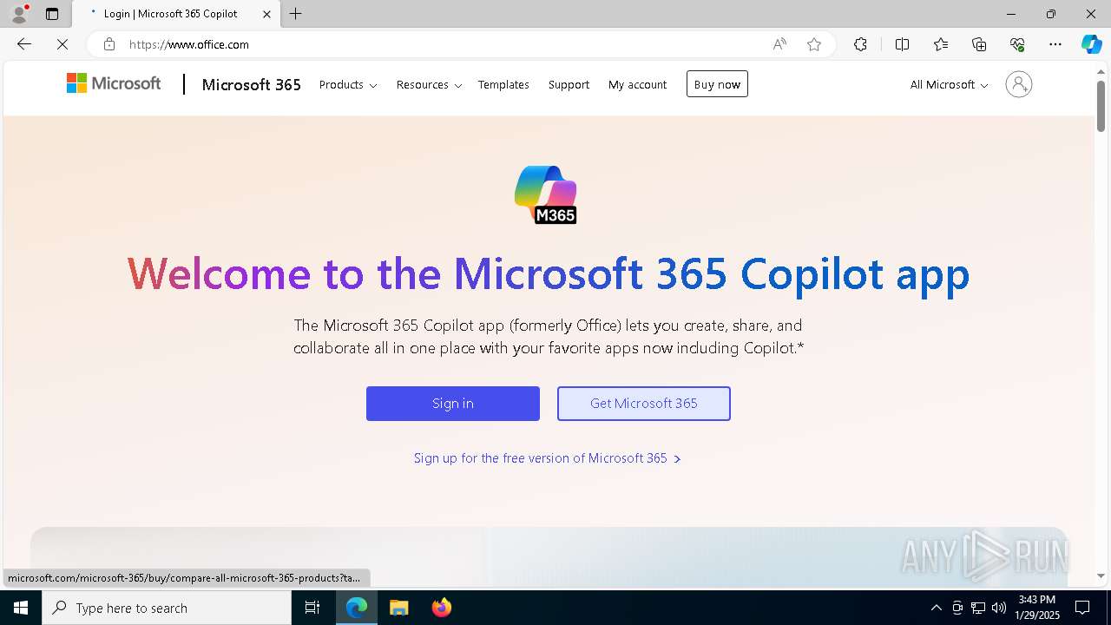Expand the Resources dropdown menu
Viewport: 1111px width, 625px height.
point(429,84)
